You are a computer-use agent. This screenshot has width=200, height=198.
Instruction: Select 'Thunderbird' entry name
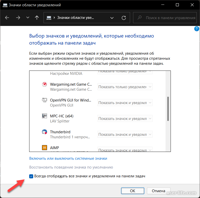click(x=60, y=132)
